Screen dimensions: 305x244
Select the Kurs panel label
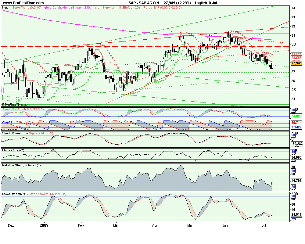point(5,8)
